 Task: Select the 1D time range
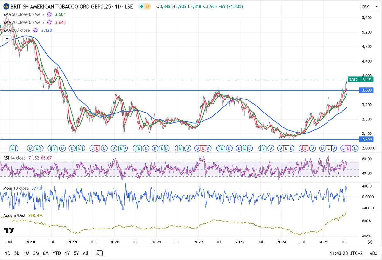pyautogui.click(x=8, y=253)
